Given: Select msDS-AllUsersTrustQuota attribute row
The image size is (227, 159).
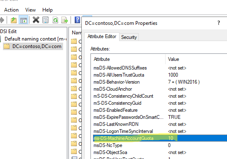Looking at the screenshot, I should [x=160, y=75].
